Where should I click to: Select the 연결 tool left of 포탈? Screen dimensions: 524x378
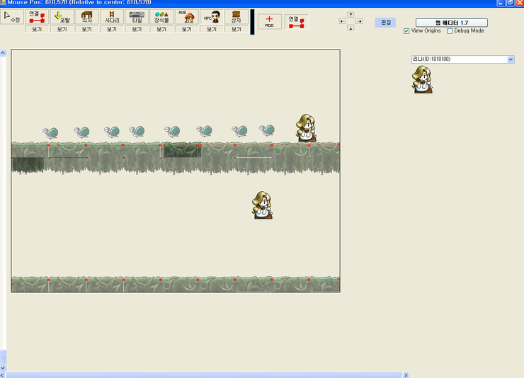[37, 17]
